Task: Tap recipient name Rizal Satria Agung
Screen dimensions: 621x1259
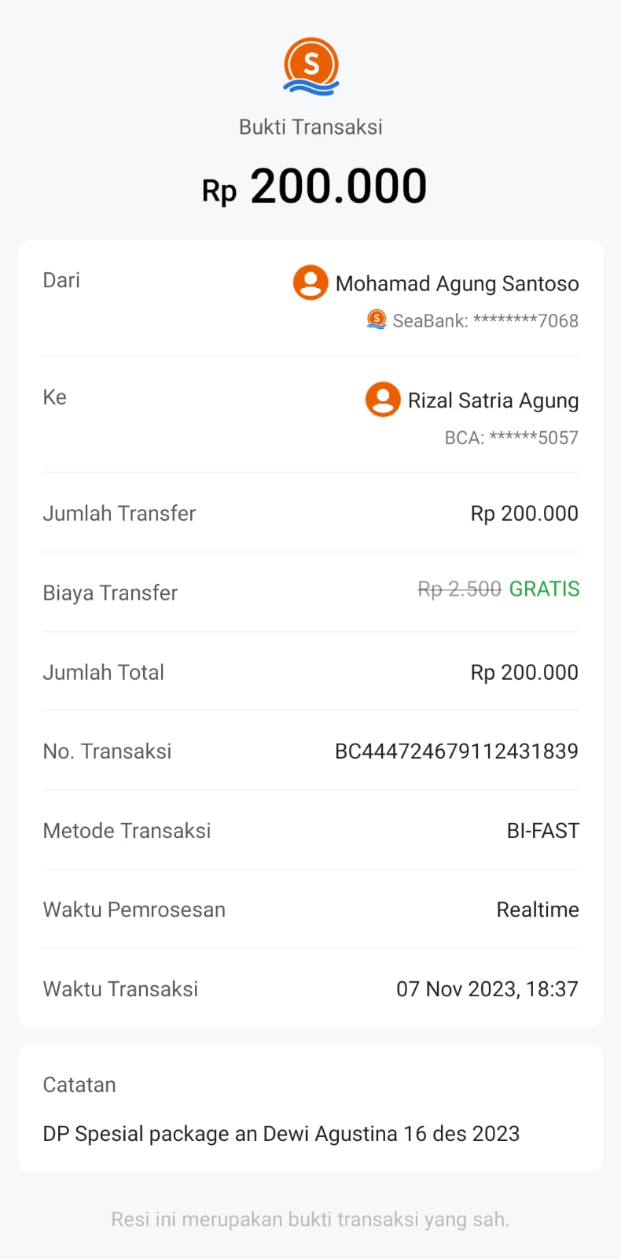Action: coord(493,401)
